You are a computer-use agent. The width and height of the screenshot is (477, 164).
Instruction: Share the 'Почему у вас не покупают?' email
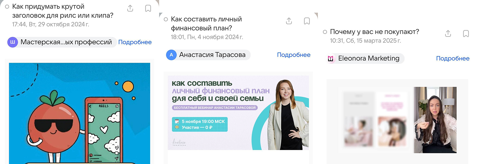click(x=448, y=34)
